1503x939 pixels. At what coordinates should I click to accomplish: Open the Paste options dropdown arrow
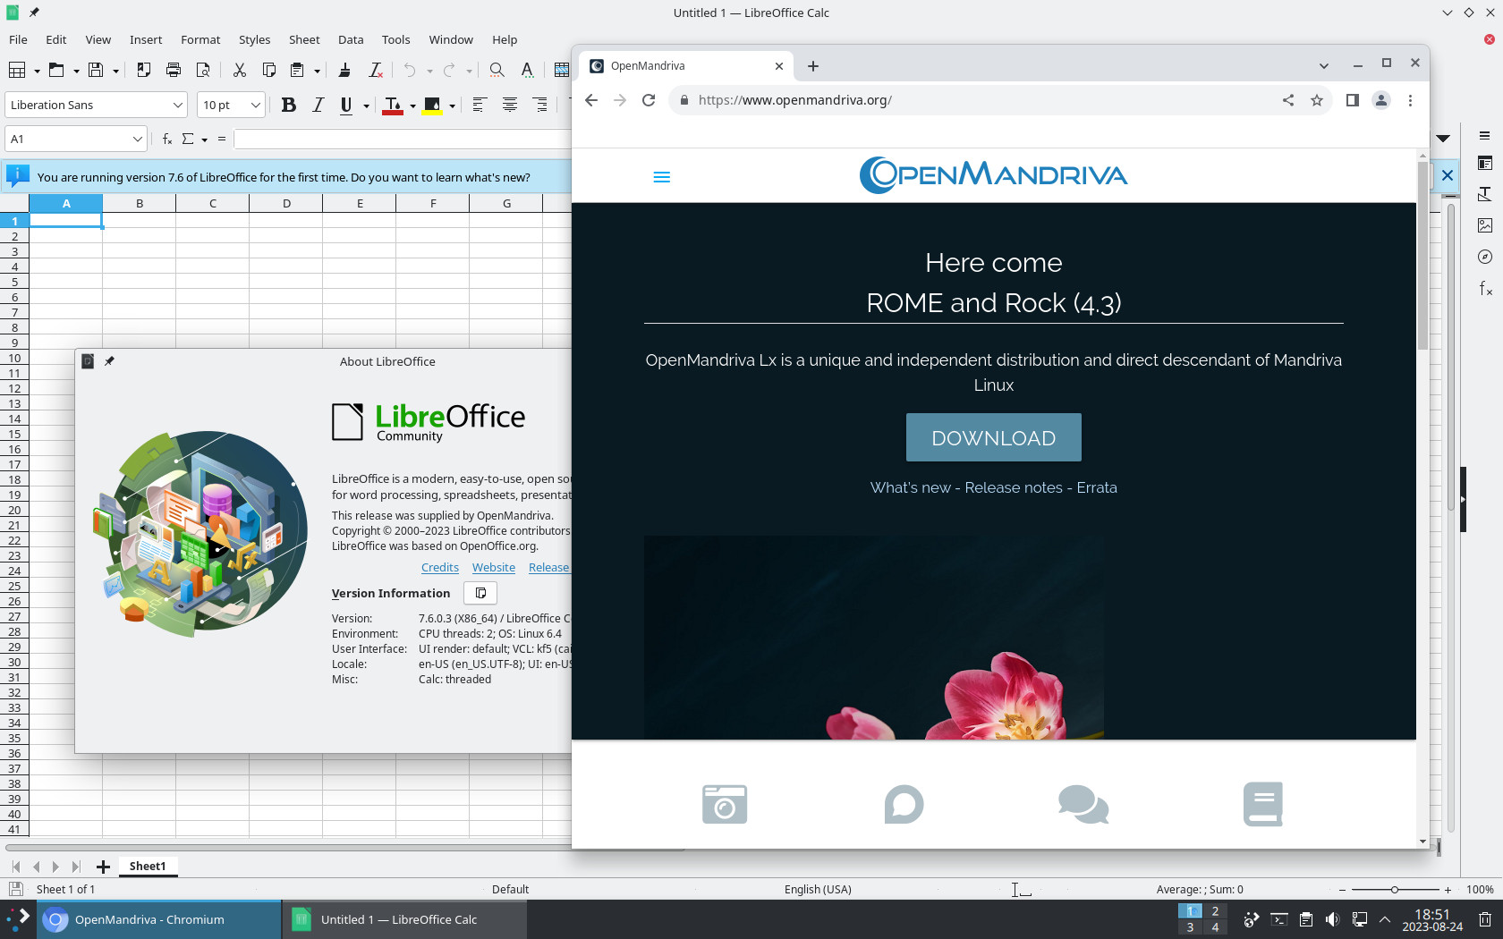click(x=317, y=71)
